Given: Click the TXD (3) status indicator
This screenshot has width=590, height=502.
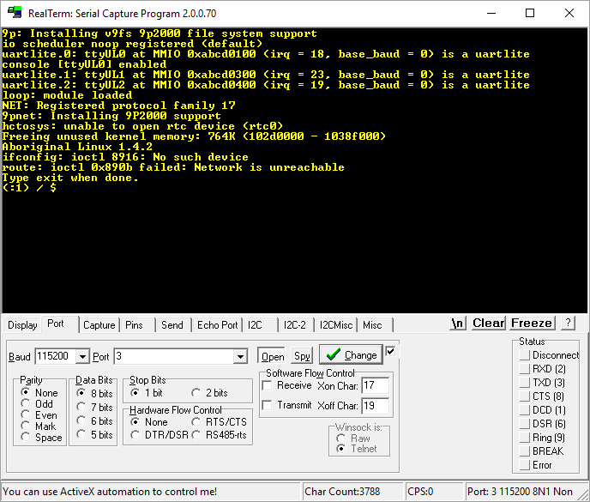Looking at the screenshot, I should pos(525,383).
